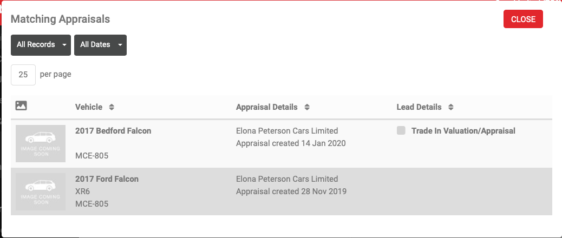Screen dimensions: 562x238
Task: Click Trade In Valuation/Appraisal lead label
Action: click(x=463, y=130)
